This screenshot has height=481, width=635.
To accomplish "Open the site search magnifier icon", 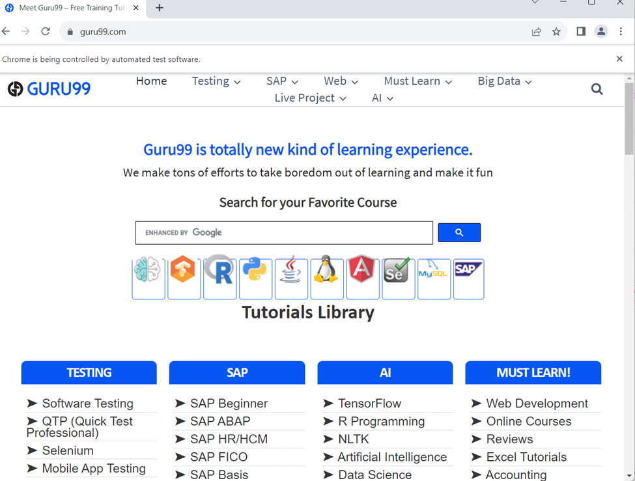I will click(597, 89).
